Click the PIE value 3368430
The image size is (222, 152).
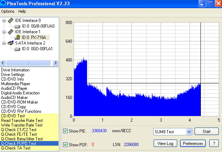99,131
